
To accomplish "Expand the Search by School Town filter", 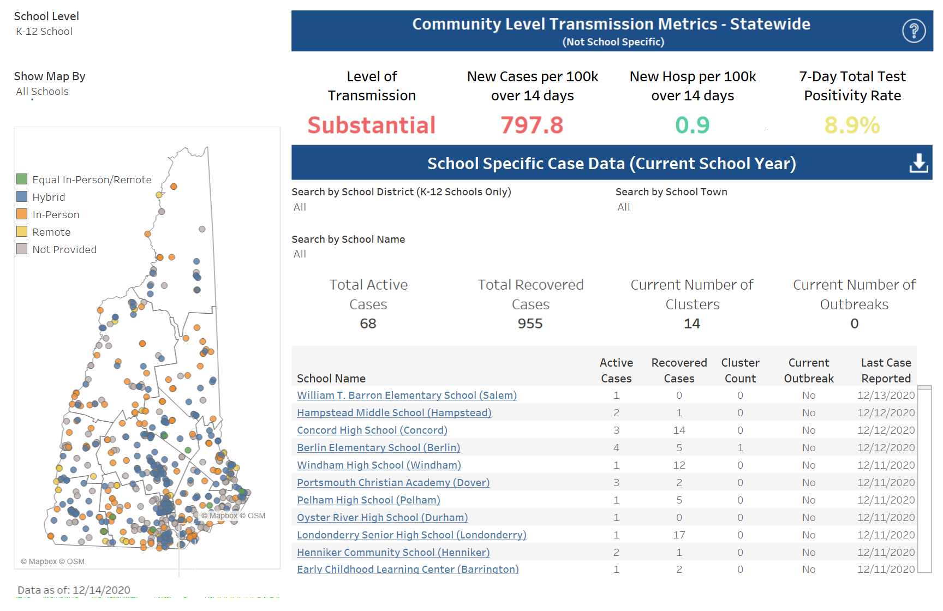I will (x=624, y=207).
